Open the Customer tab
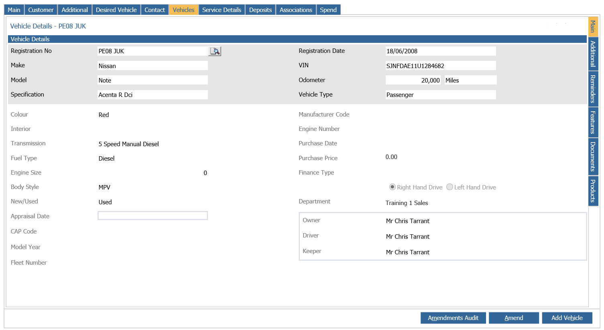Viewport: 604px width, 330px height. click(41, 10)
